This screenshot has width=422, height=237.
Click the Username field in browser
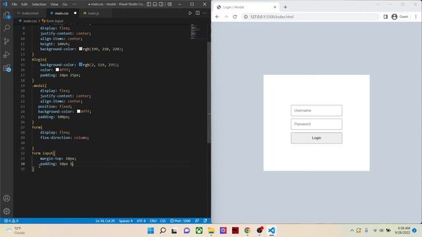(x=316, y=111)
